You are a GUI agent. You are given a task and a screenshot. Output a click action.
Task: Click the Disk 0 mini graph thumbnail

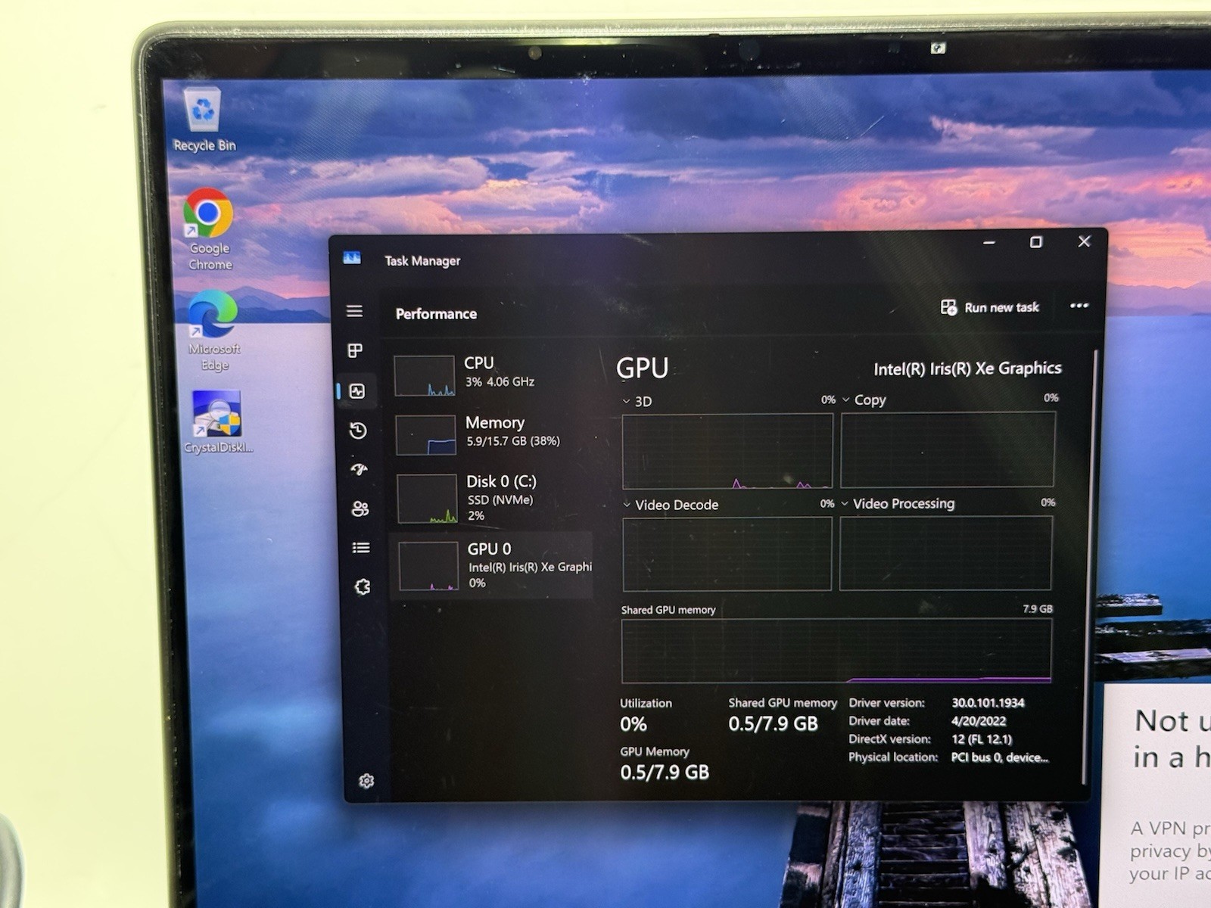[x=427, y=499]
